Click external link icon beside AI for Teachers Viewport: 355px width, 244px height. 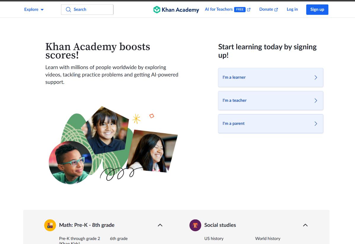[x=249, y=9]
